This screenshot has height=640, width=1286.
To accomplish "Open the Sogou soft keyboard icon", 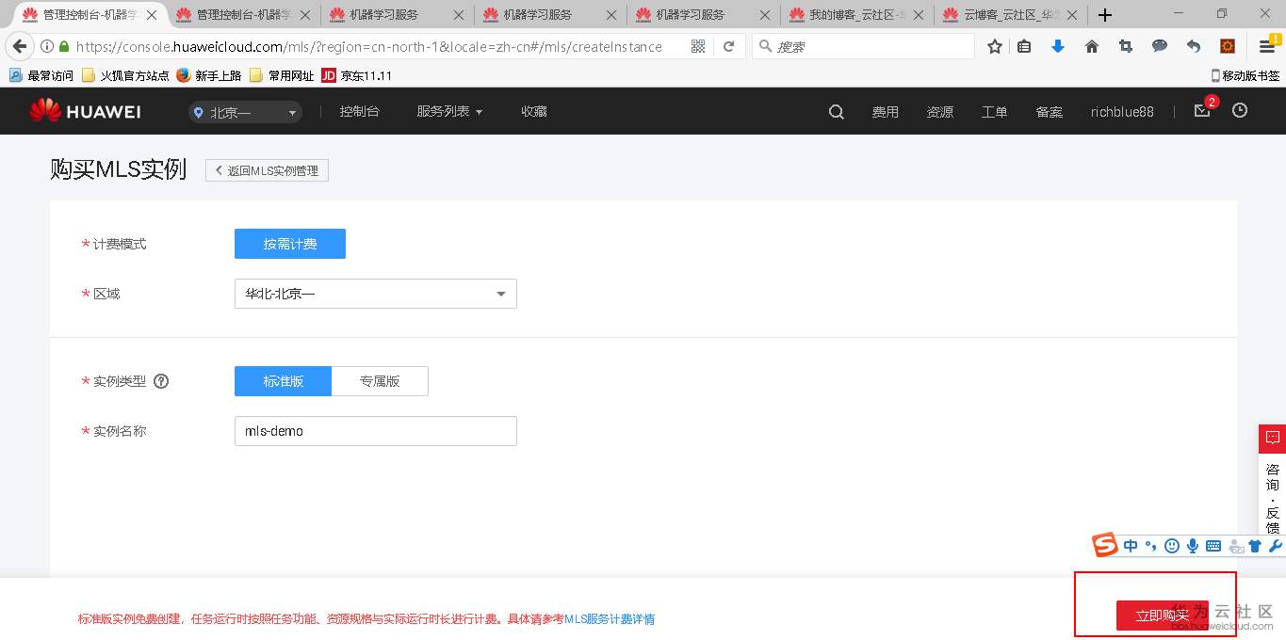I will click(x=1213, y=545).
